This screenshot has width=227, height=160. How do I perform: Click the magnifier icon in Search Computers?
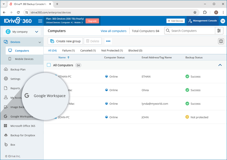tap(168, 31)
